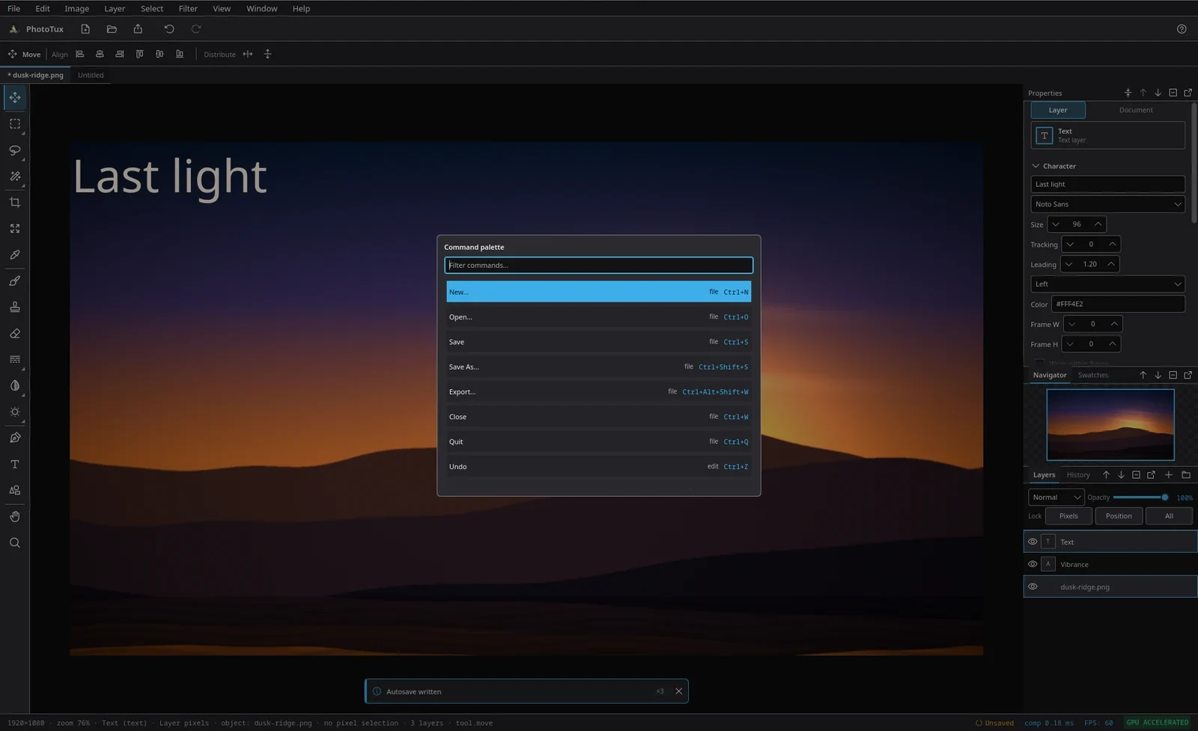Select the Eyedropper tool
Viewport: 1198px width, 731px height.
[x=14, y=254]
